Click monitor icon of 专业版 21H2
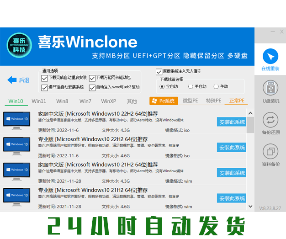The height and width of the screenshot is (239, 286). [16, 197]
